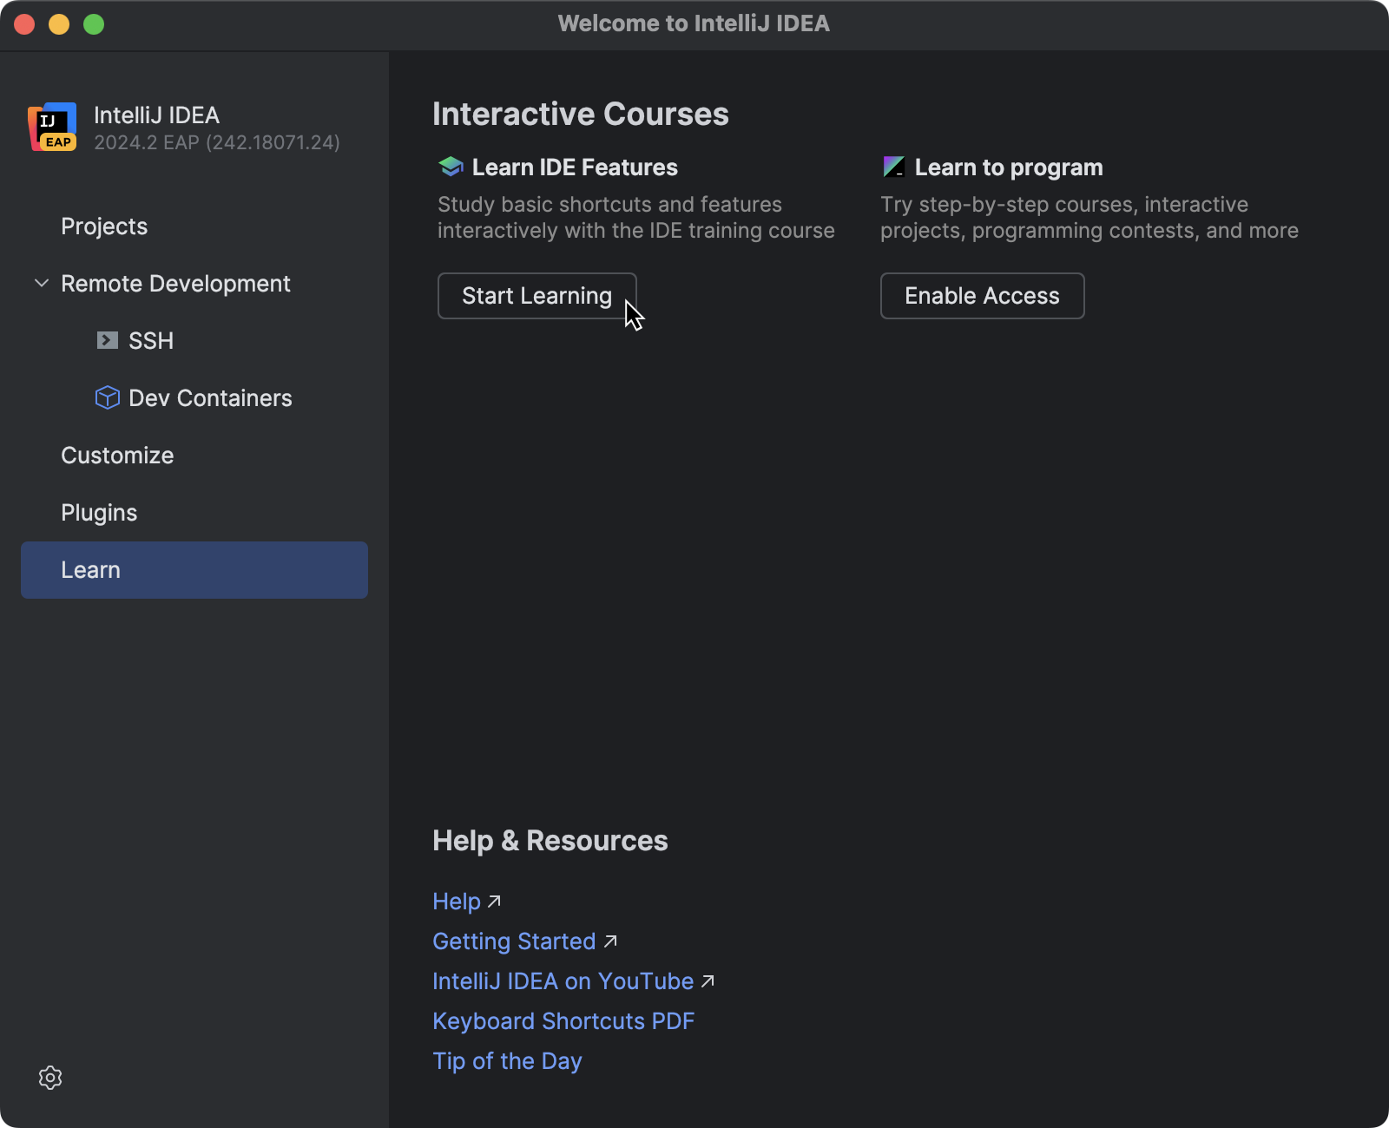Image resolution: width=1389 pixels, height=1128 pixels.
Task: Download the Keyboard Shortcuts PDF
Action: point(563,1020)
